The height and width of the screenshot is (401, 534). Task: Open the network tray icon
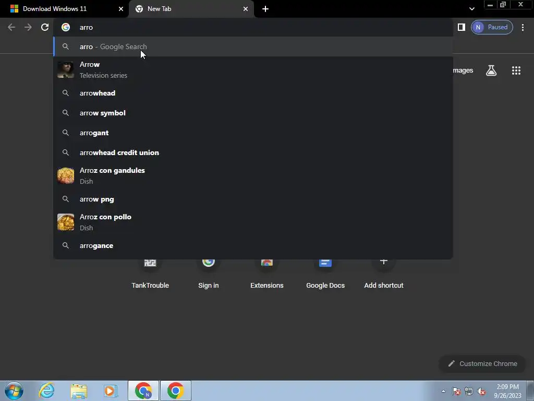coord(469,391)
